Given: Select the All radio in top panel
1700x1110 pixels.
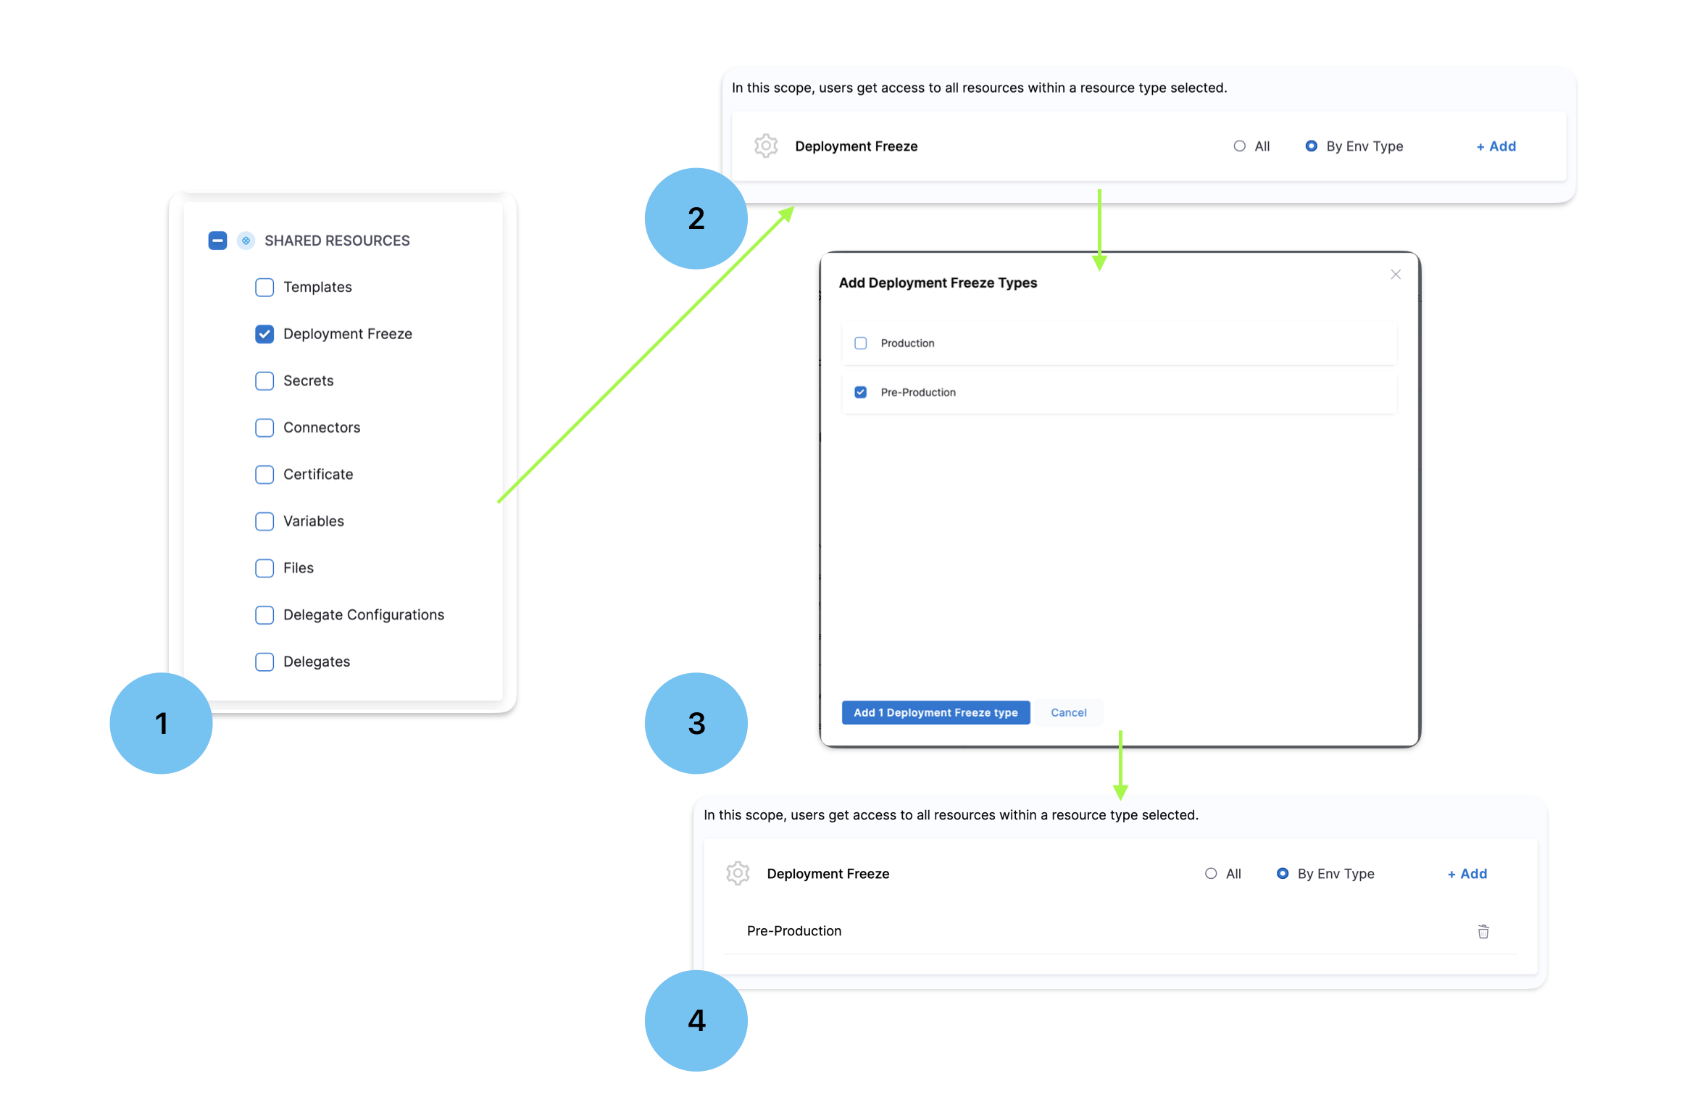Looking at the screenshot, I should click(x=1239, y=146).
